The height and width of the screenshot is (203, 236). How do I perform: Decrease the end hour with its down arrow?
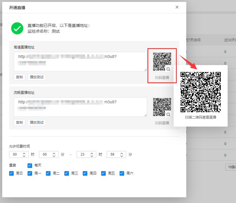tap(92, 156)
